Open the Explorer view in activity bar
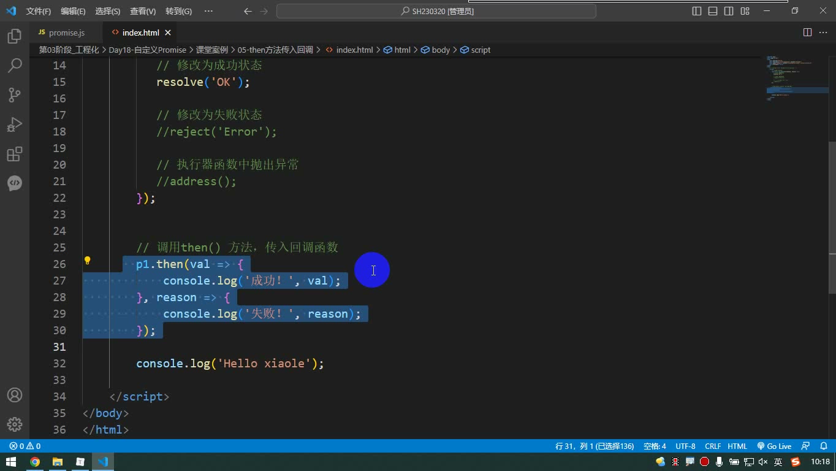Viewport: 836px width, 471px height. click(15, 36)
